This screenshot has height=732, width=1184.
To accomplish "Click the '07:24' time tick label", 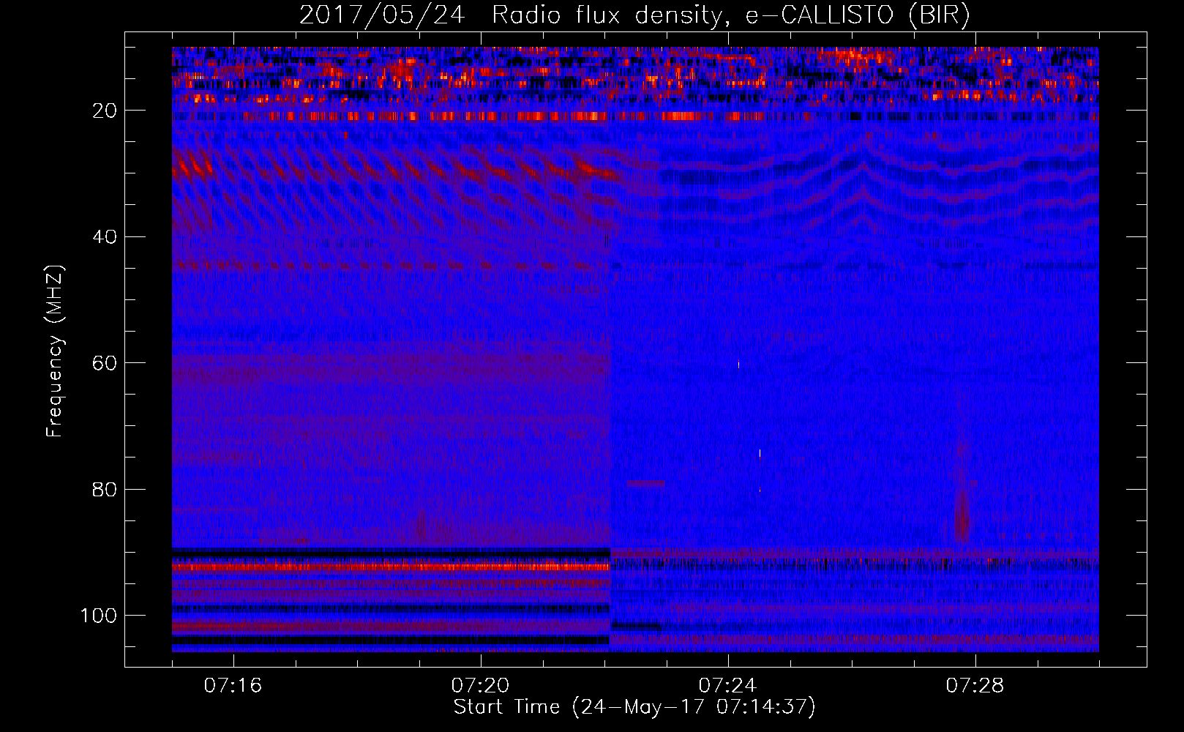I will [727, 686].
